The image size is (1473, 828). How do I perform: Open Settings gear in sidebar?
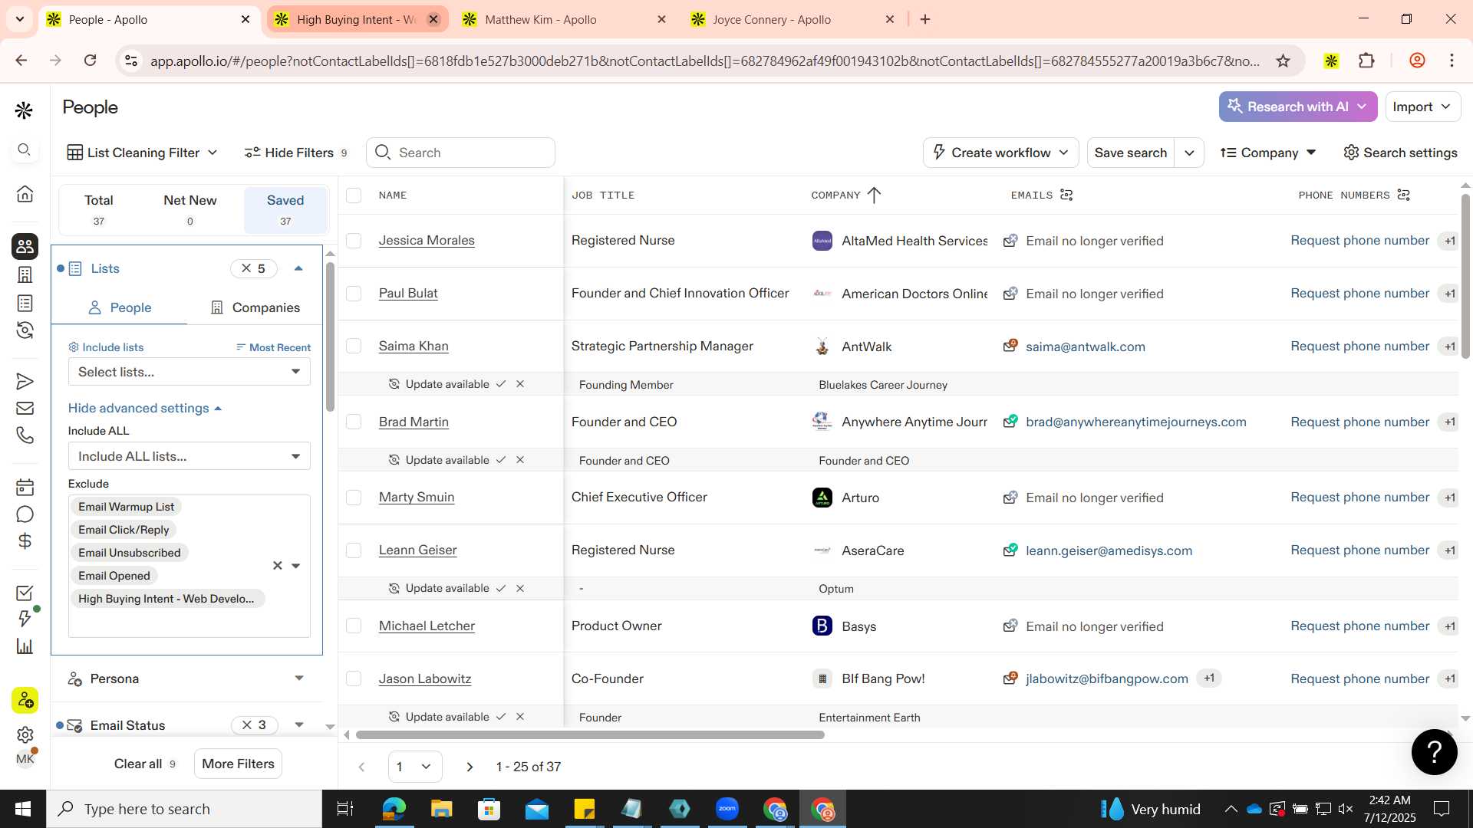pos(25,735)
